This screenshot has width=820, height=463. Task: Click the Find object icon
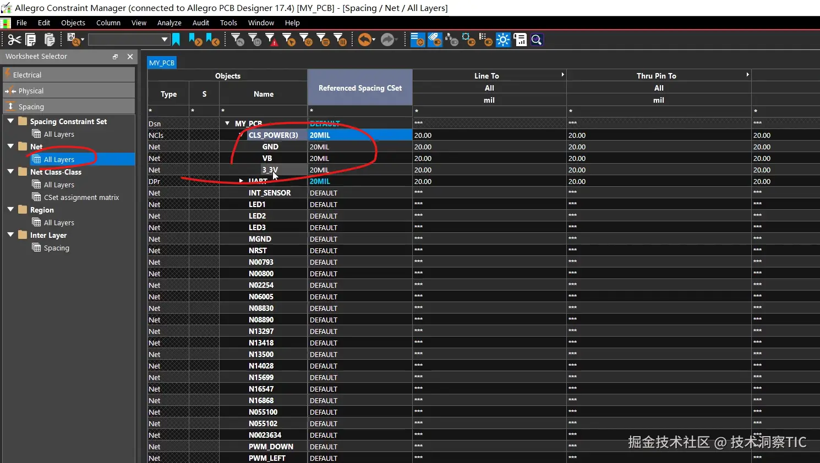pyautogui.click(x=73, y=40)
